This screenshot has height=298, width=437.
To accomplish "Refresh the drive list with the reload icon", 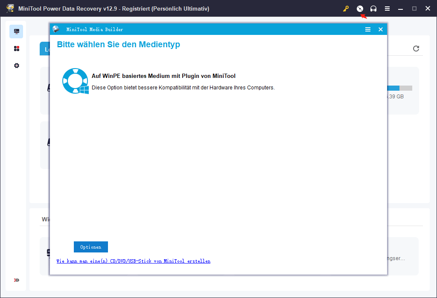I will click(x=416, y=49).
